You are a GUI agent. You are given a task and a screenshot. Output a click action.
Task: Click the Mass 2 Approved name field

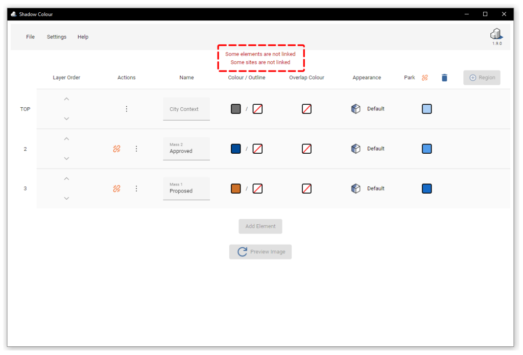click(x=186, y=149)
